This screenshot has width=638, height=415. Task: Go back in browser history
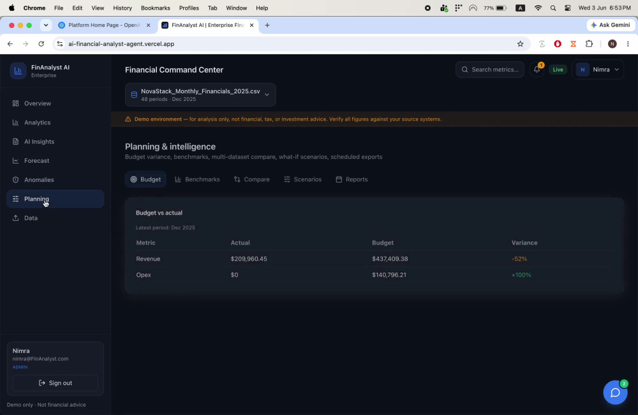pyautogui.click(x=10, y=44)
